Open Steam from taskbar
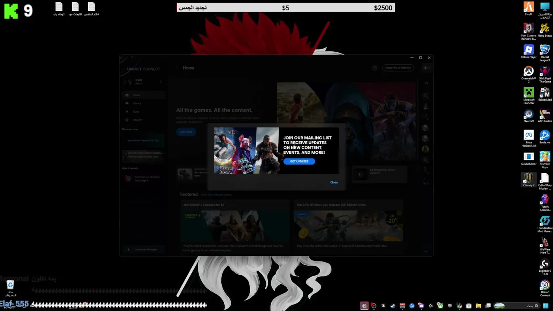553x311 pixels. (x=393, y=306)
